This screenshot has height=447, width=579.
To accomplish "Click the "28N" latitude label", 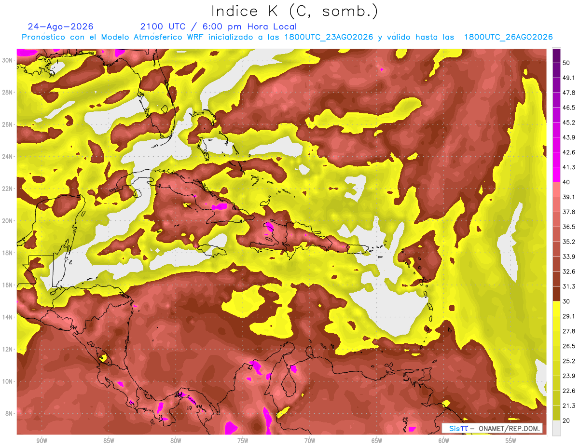I will [x=8, y=92].
